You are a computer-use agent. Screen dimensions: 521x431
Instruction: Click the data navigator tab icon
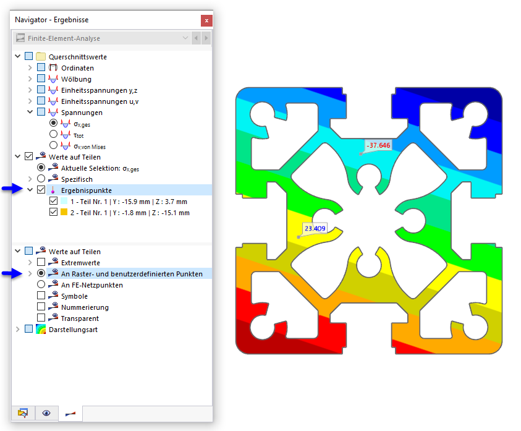pyautogui.click(x=23, y=413)
